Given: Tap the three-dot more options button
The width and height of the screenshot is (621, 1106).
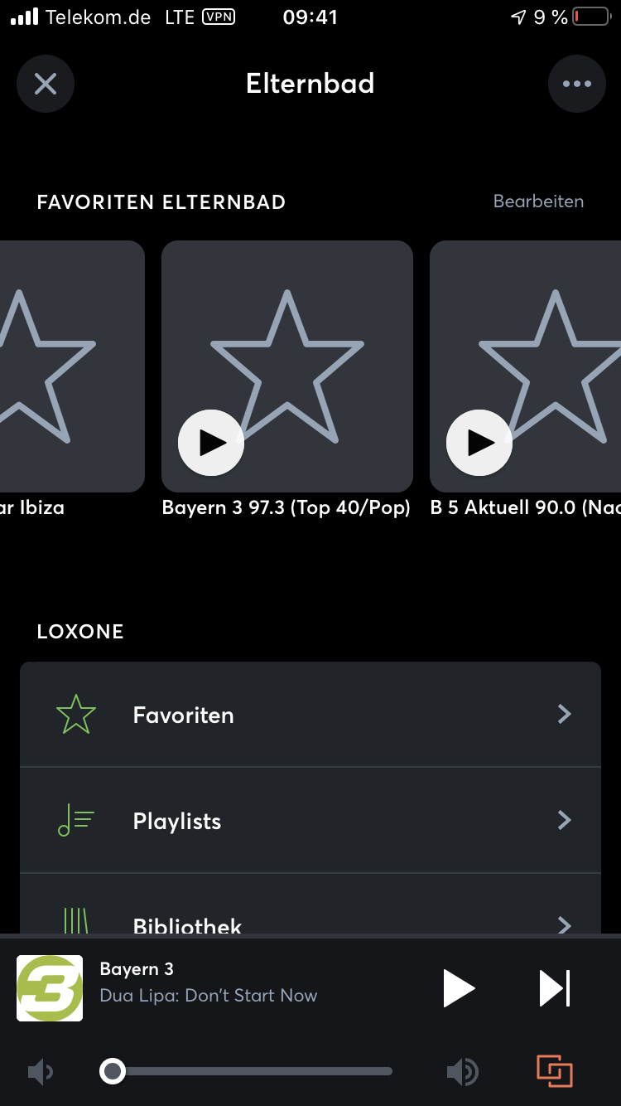Looking at the screenshot, I should [576, 84].
